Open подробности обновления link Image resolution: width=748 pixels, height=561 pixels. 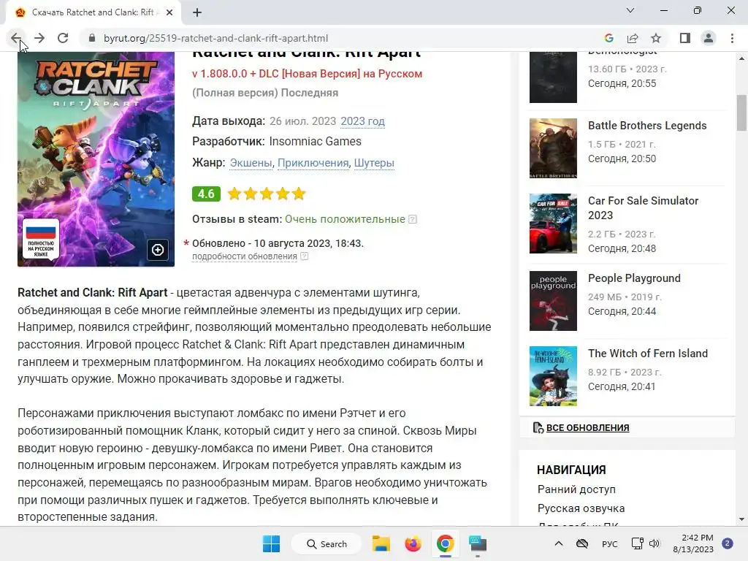(245, 256)
